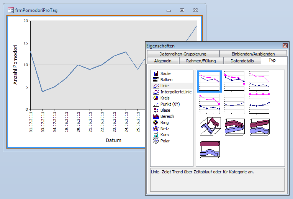
Task: Select the Blase bubble chart icon
Action: 156,110
